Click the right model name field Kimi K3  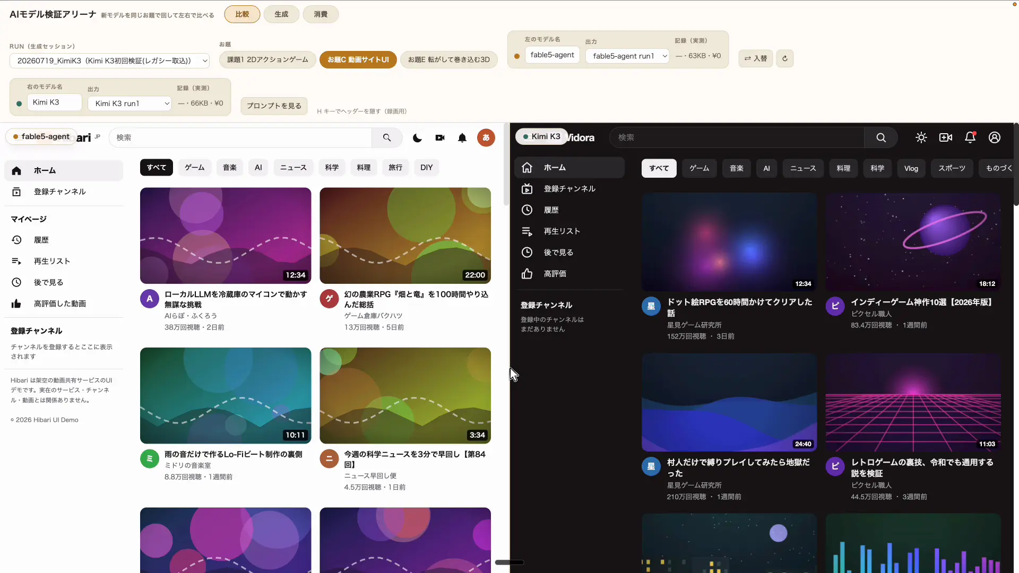pyautogui.click(x=54, y=102)
